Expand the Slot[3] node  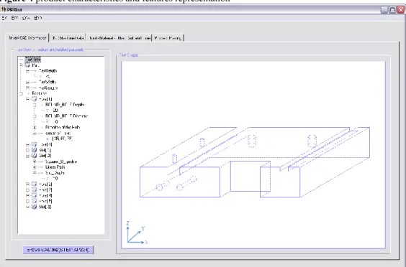27,207
